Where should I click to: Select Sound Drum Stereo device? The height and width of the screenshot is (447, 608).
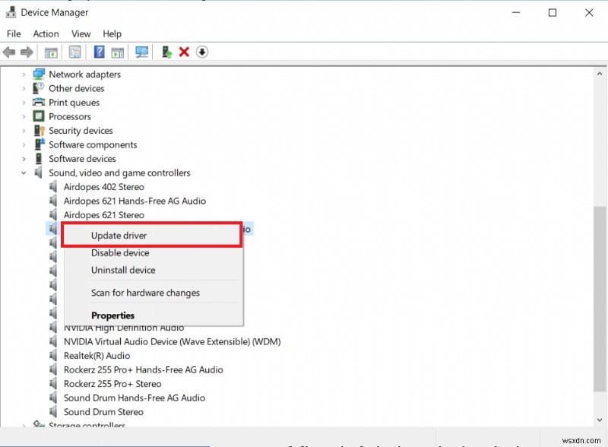click(x=103, y=412)
